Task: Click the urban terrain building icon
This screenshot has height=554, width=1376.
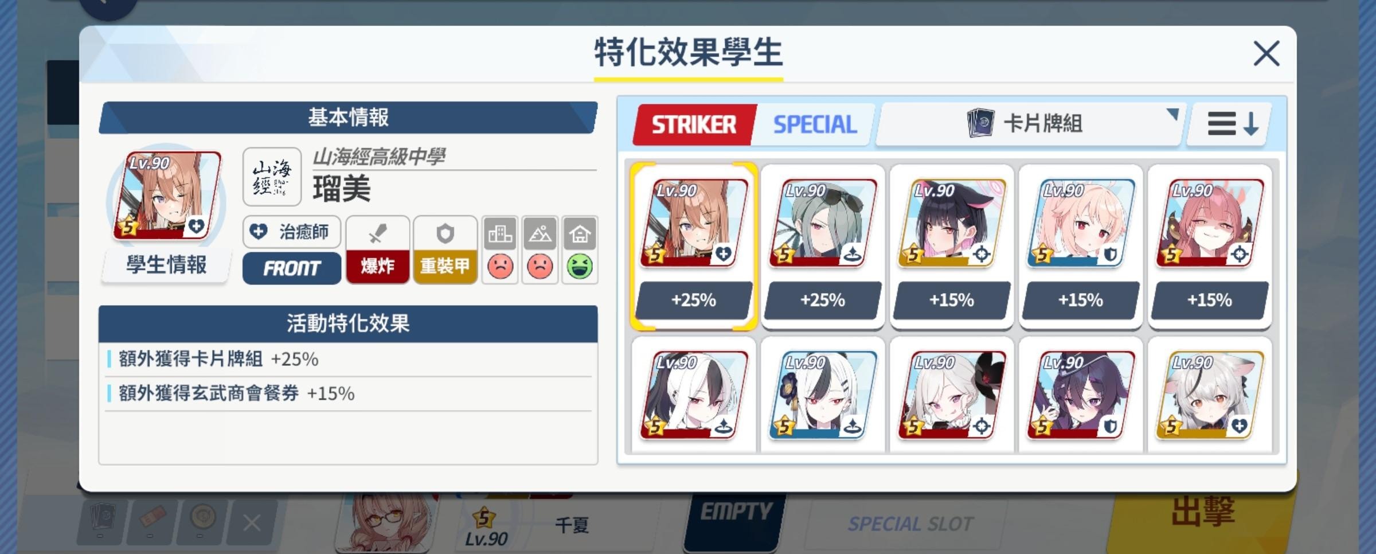Action: coord(500,233)
